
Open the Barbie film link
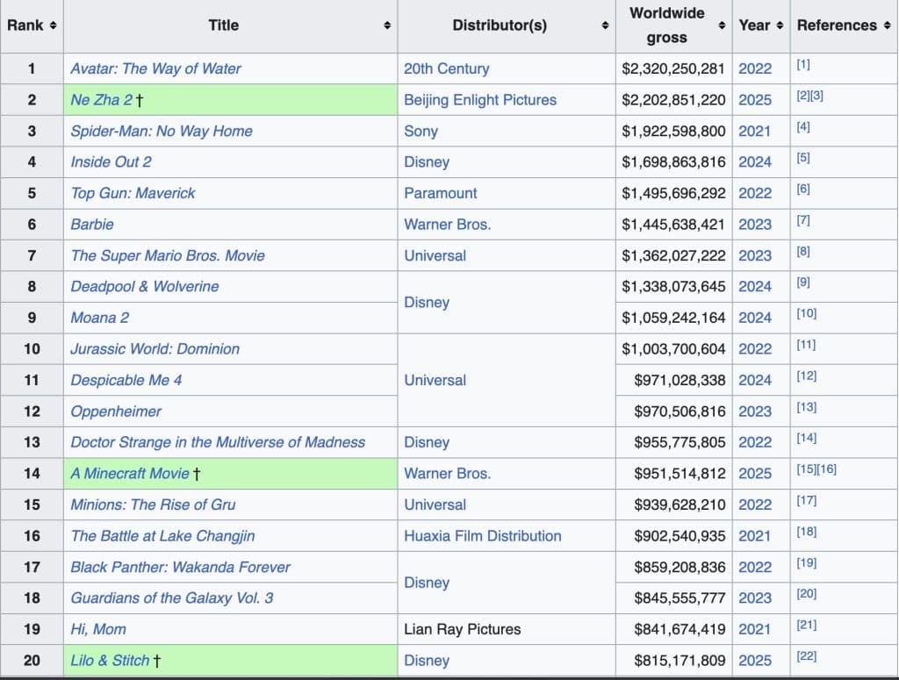[x=91, y=225]
